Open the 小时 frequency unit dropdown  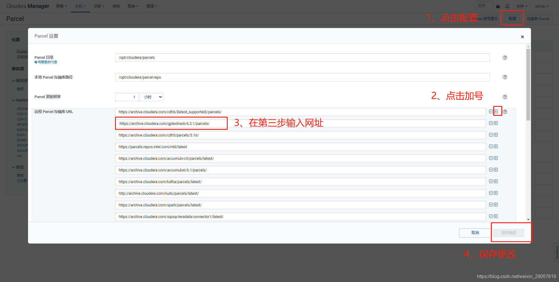151,97
